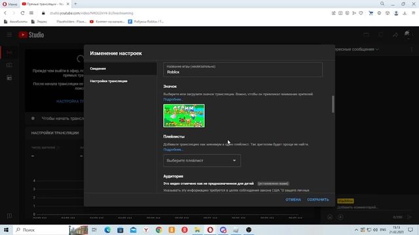419x235 pixels.
Task: Open browser downloads icon
Action: [x=405, y=13]
